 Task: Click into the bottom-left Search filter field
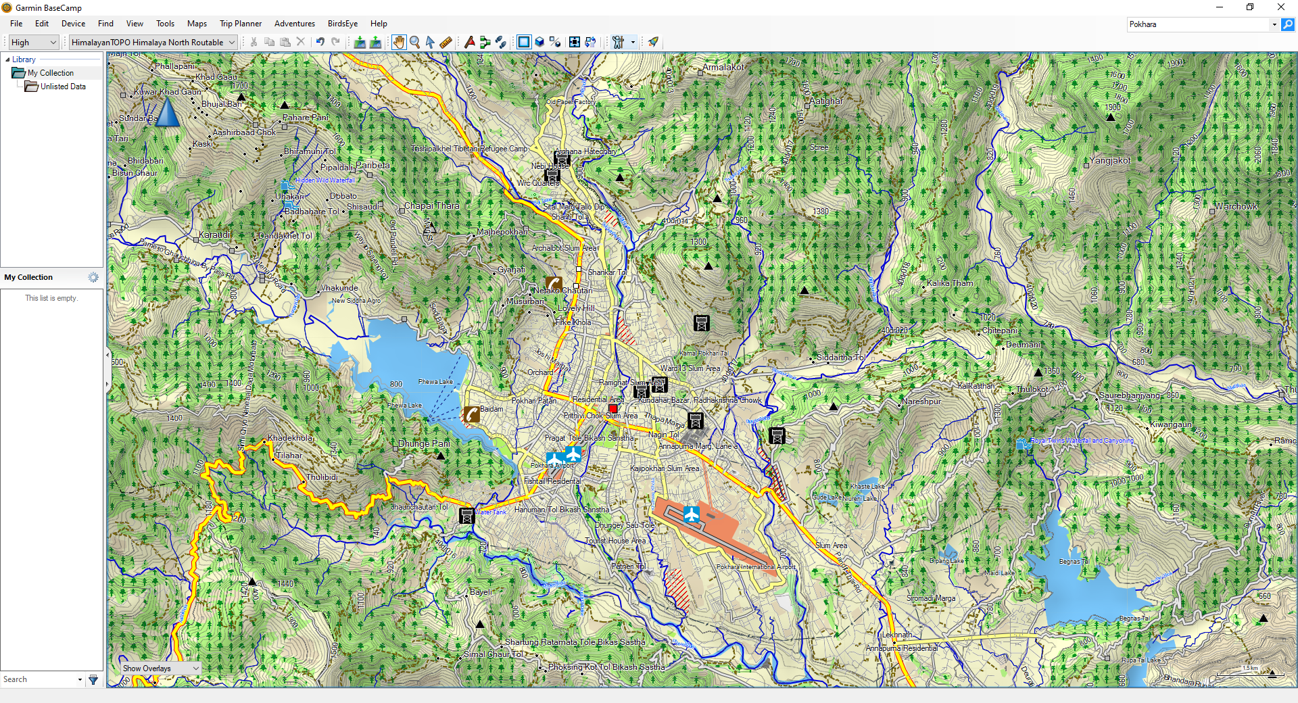(39, 679)
